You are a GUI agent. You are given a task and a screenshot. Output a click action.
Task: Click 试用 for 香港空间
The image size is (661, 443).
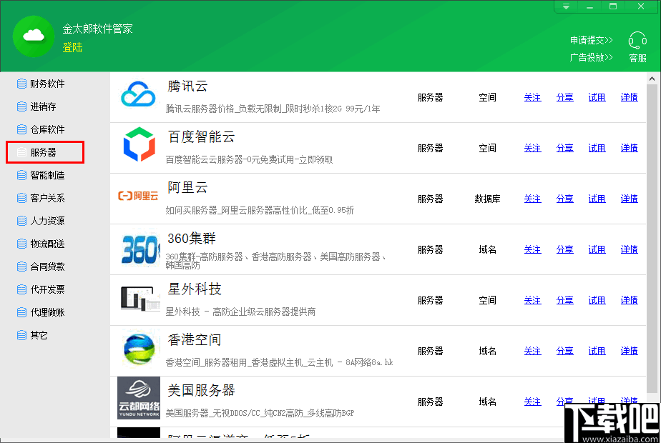(597, 351)
